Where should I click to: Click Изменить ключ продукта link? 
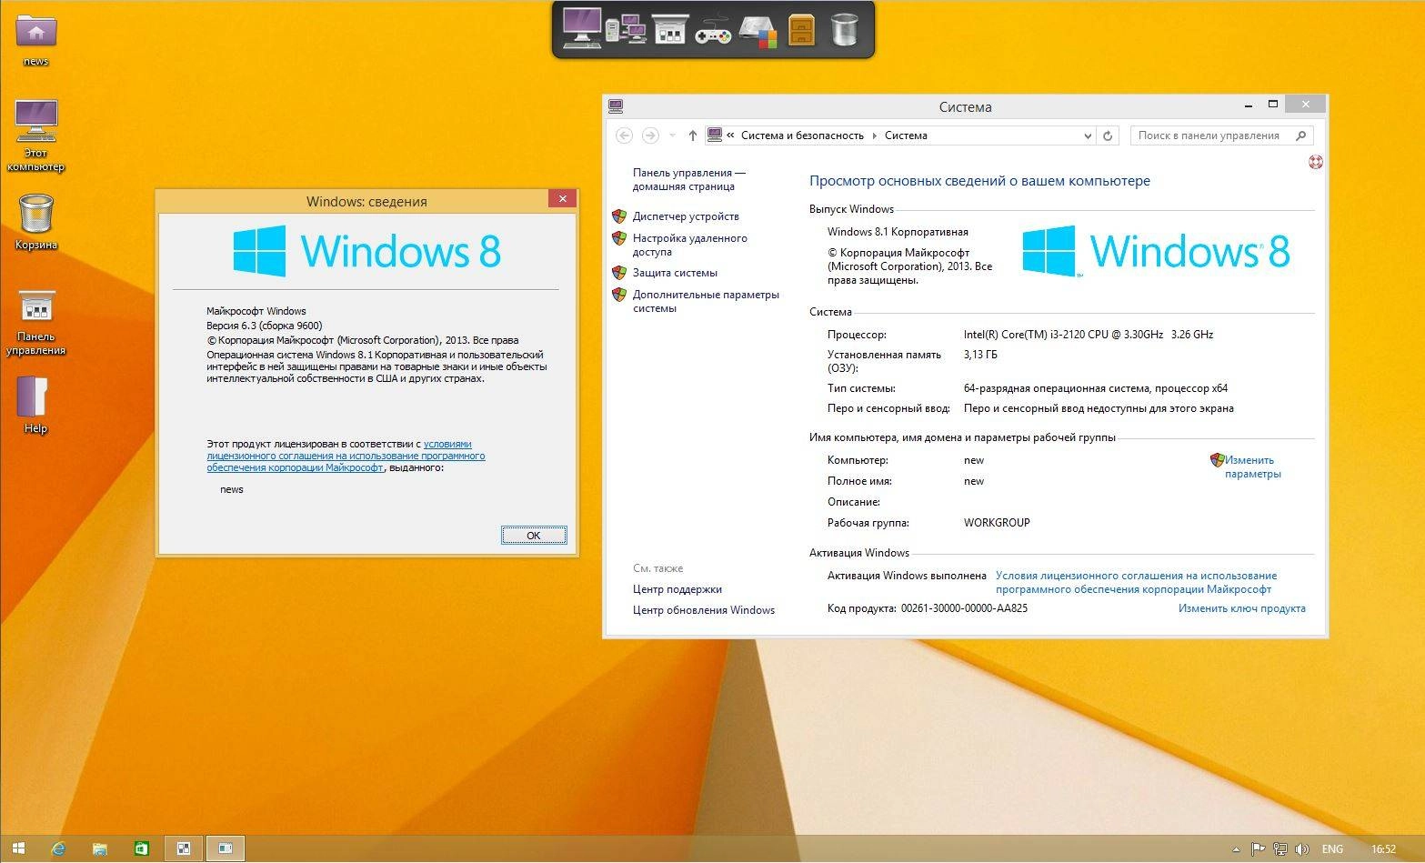(1241, 608)
